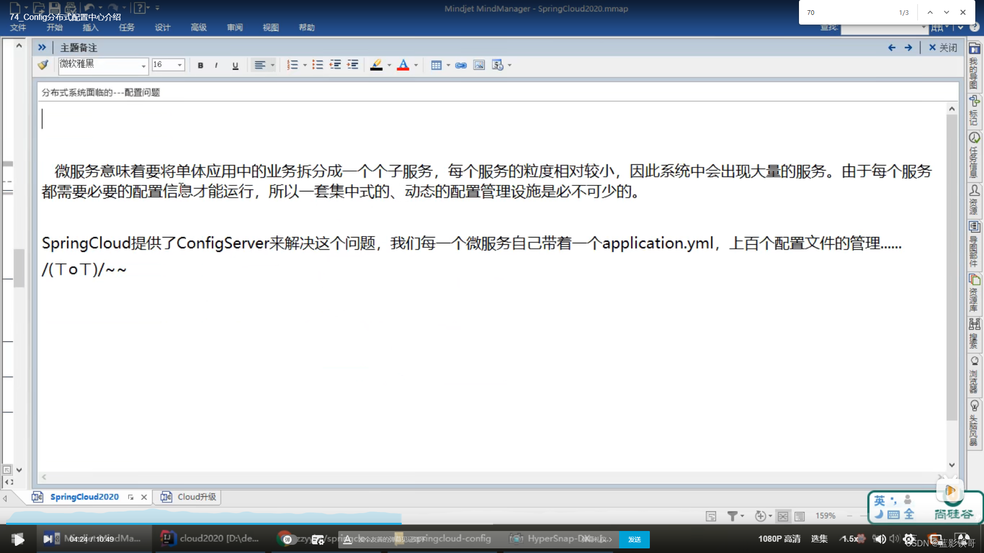The image size is (984, 553).
Task: Jump to next find result arrow
Action: pyautogui.click(x=947, y=12)
